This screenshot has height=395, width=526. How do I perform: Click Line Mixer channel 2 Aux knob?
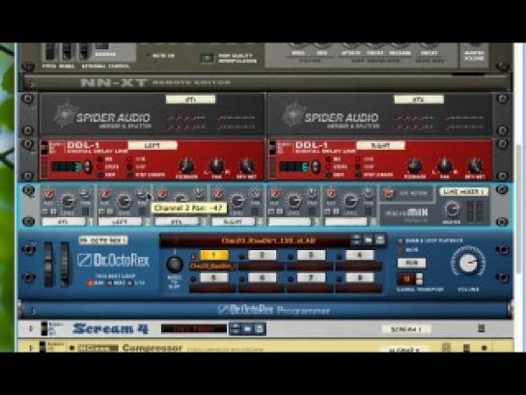coord(104,194)
